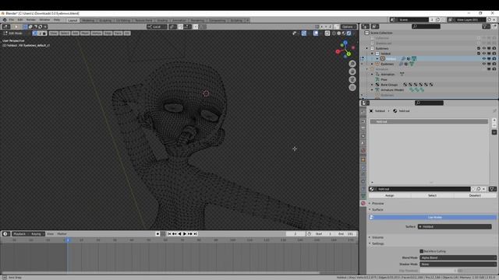Toggle the camera view gizmo
Screen dimensions: 499x280
point(352,79)
